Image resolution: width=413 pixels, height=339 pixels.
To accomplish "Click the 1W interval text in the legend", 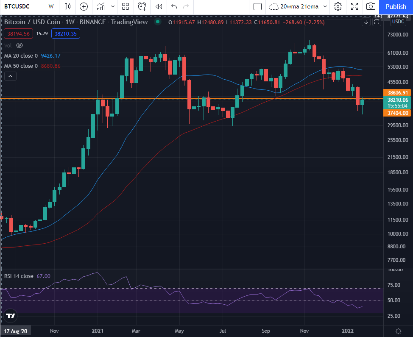I will click(x=70, y=22).
